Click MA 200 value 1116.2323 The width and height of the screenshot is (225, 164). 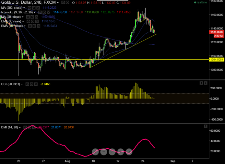coord(50,8)
